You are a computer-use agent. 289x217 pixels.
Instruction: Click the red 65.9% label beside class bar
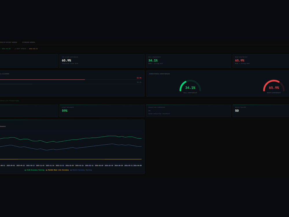click(139, 78)
